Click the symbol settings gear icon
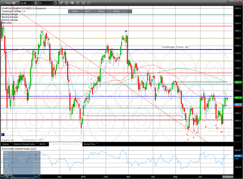This screenshot has width=243, height=179. click(x=36, y=3)
